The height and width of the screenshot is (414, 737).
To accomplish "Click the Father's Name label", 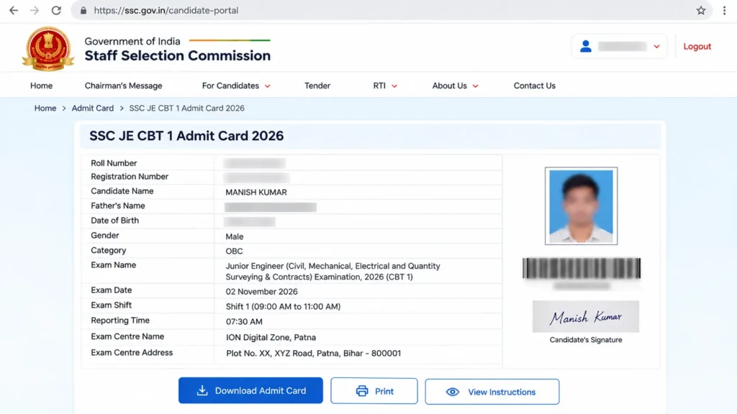I will [x=117, y=206].
